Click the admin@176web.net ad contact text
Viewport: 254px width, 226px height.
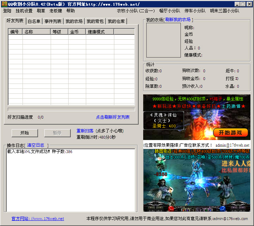(232, 145)
